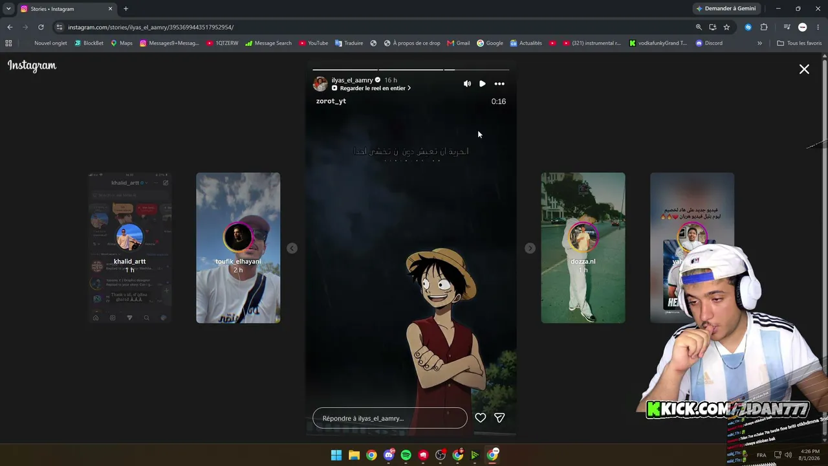Open the Chrome apps grid
The height and width of the screenshot is (466, 828).
point(8,43)
